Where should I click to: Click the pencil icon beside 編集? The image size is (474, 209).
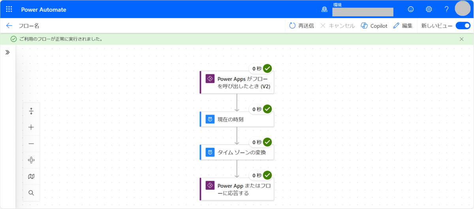coord(396,26)
